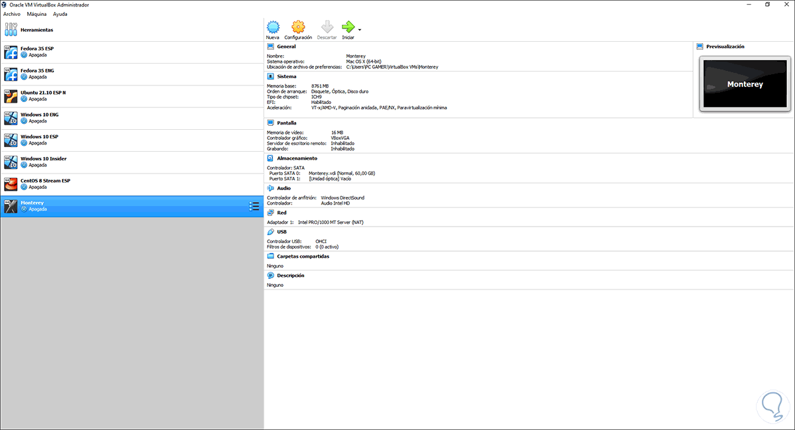The width and height of the screenshot is (795, 430).
Task: Click the Descartar arrow icon
Action: pyautogui.click(x=327, y=27)
